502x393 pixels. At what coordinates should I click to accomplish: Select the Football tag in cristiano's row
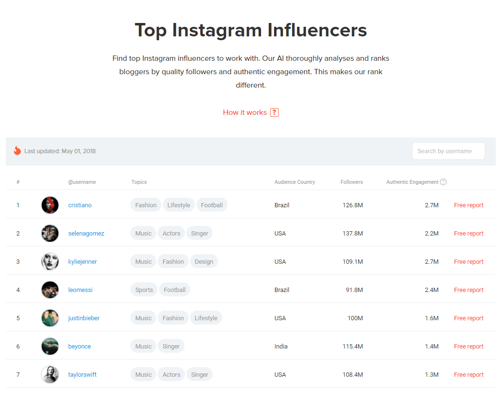tap(212, 205)
